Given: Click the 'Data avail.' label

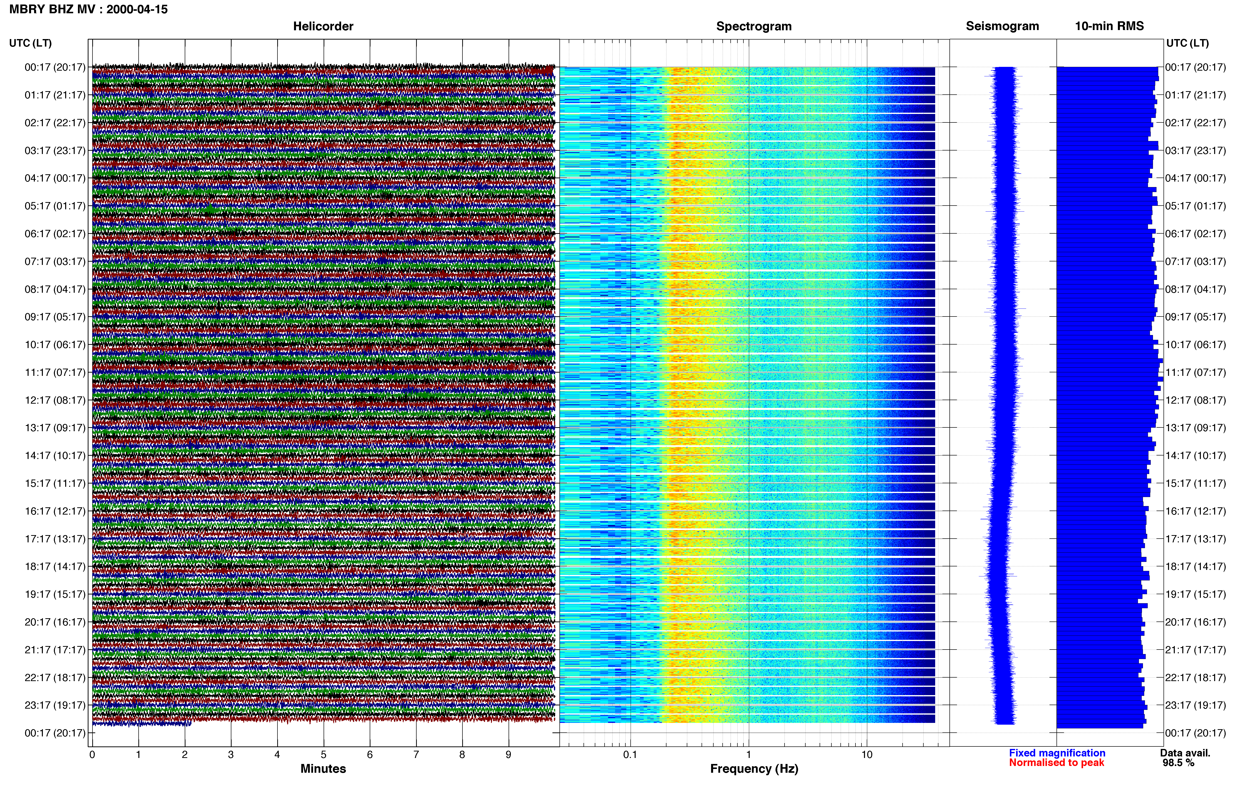Looking at the screenshot, I should 1185,753.
